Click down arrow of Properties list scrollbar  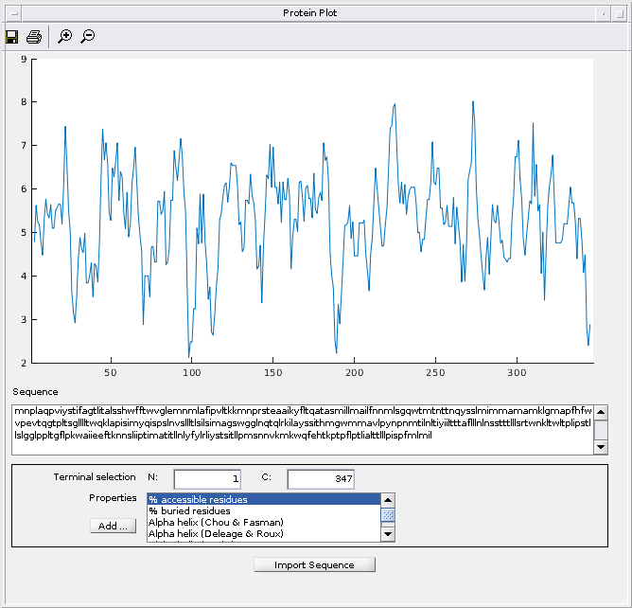pos(387,534)
